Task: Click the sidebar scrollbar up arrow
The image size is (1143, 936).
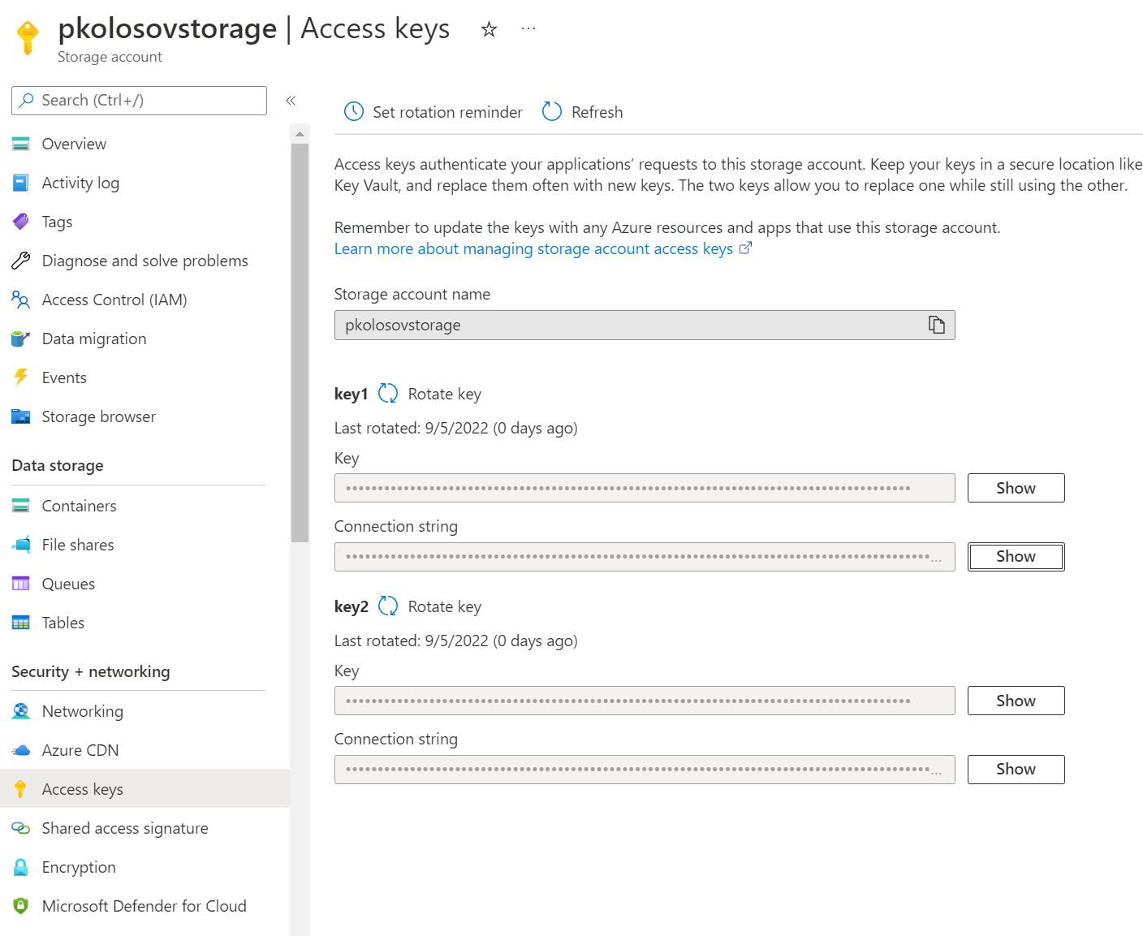Action: point(300,134)
